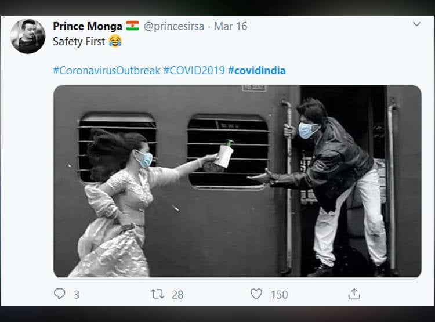Viewport: 435px width, 322px height.
Task: Open the share tweet icon
Action: [354, 294]
